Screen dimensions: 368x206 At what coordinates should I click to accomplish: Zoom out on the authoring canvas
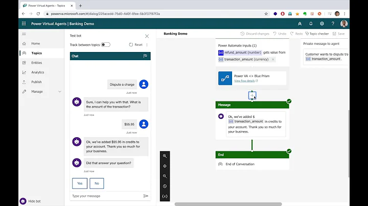click(165, 176)
